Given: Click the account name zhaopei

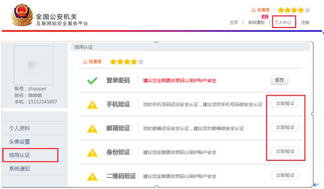Looking at the screenshot, I should (x=37, y=89).
